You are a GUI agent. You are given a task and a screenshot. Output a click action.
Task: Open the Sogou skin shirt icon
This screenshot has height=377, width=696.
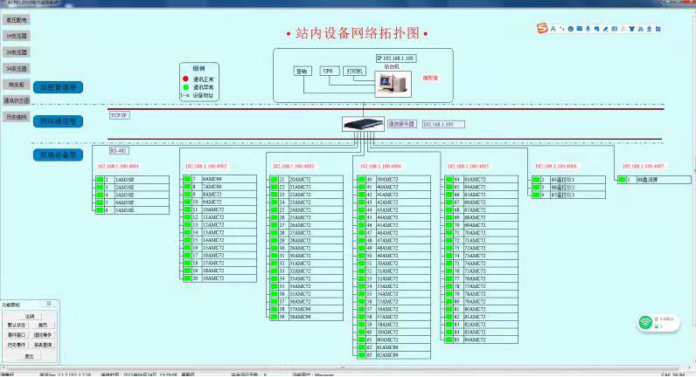631,29
